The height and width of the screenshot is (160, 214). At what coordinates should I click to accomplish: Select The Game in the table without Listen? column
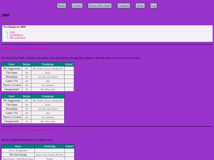coord(12,105)
